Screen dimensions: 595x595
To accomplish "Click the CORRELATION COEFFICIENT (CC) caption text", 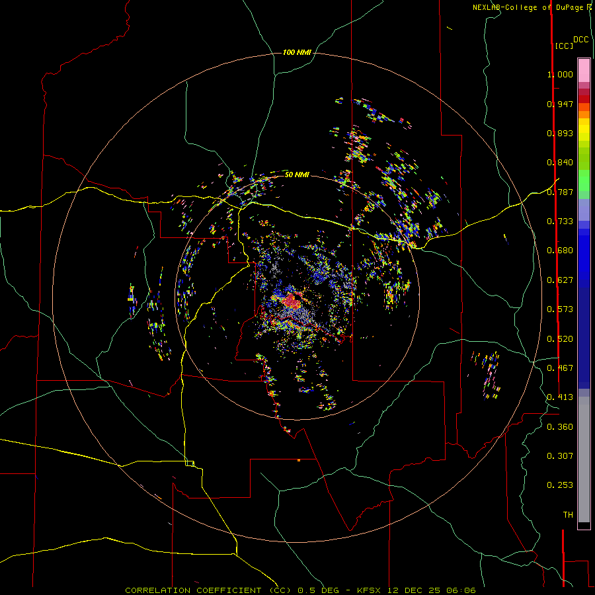I will tap(208, 590).
